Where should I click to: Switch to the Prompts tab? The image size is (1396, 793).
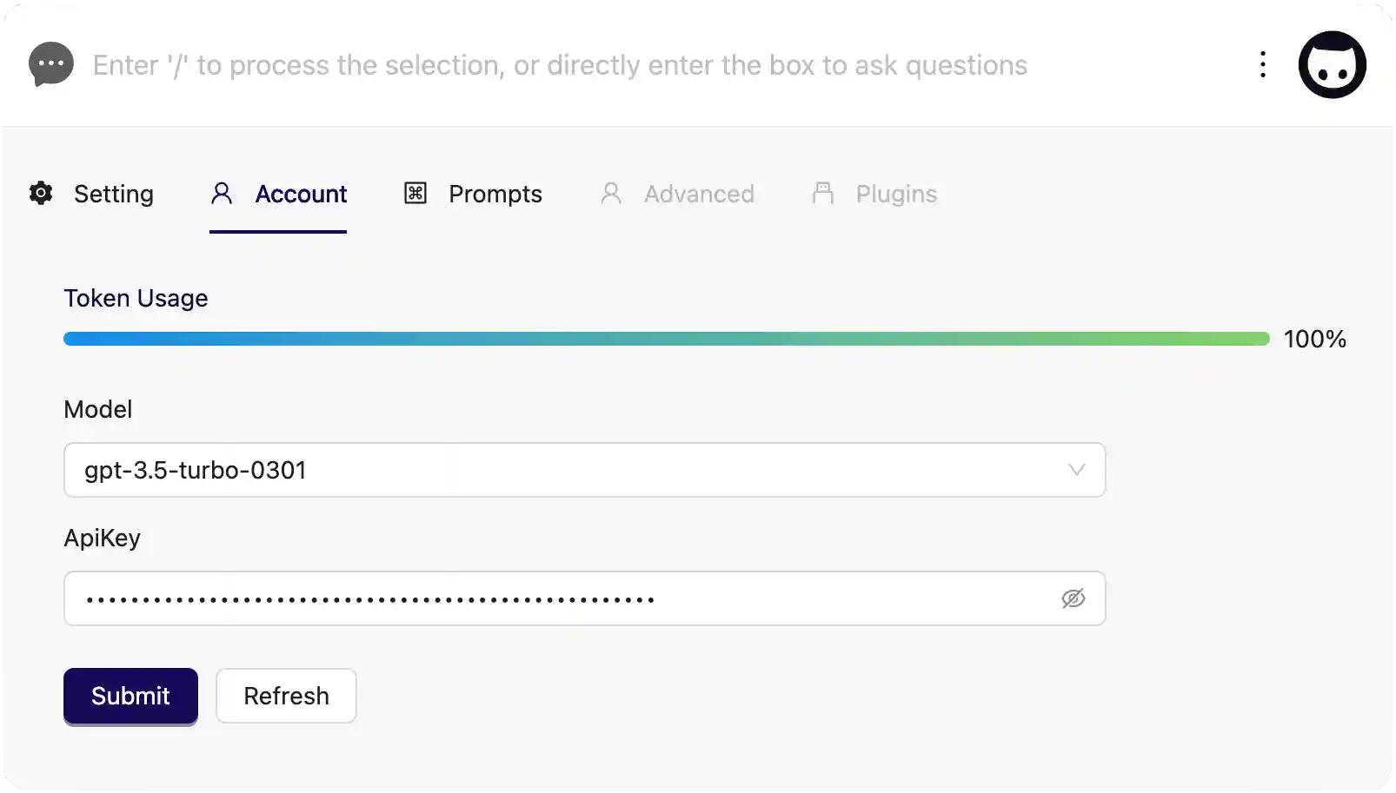point(495,194)
